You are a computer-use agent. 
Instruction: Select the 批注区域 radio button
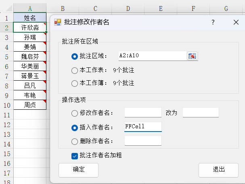(x=75, y=56)
